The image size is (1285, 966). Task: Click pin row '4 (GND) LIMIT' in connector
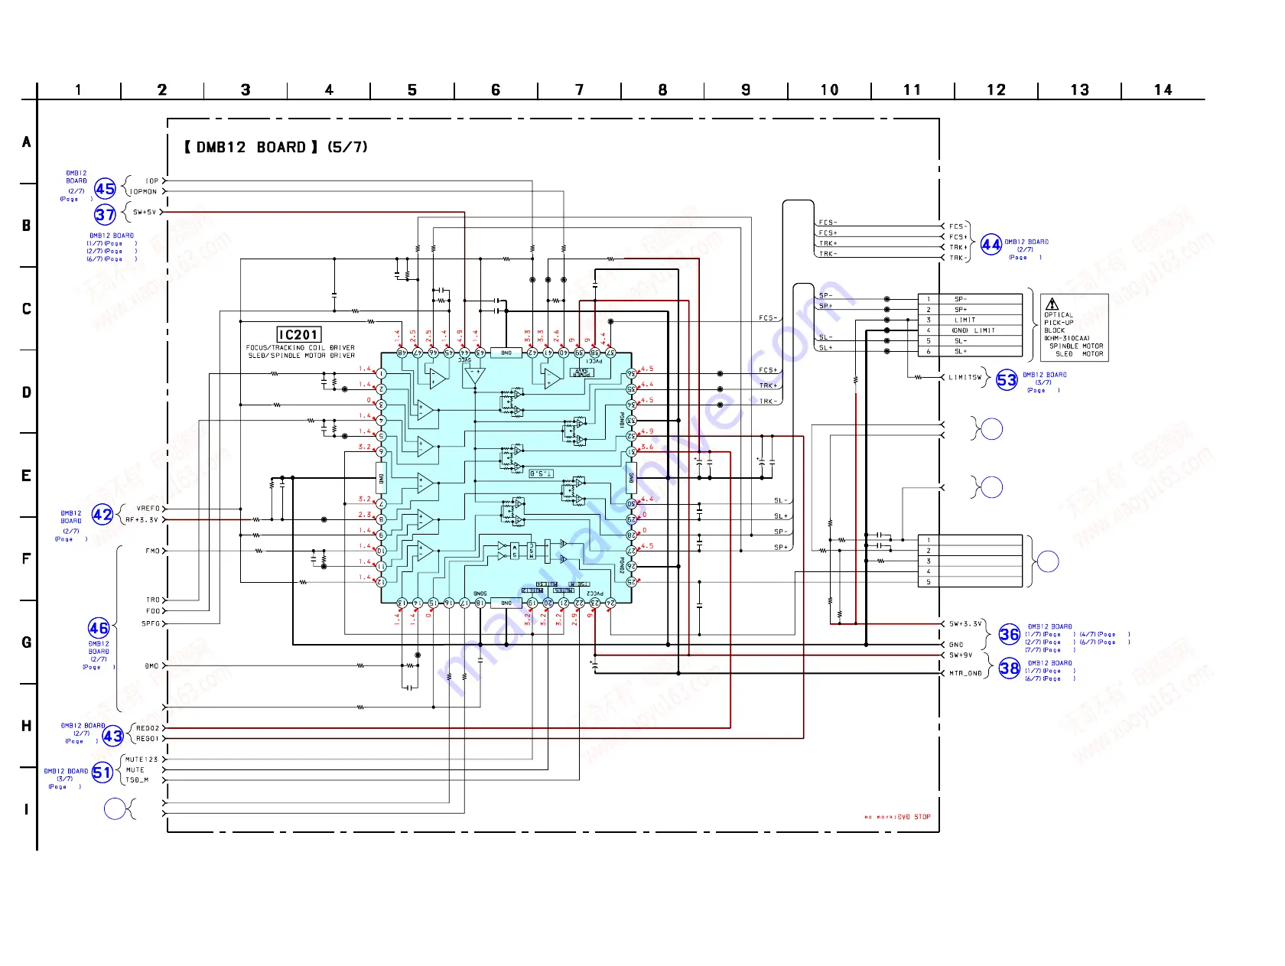pyautogui.click(x=970, y=330)
